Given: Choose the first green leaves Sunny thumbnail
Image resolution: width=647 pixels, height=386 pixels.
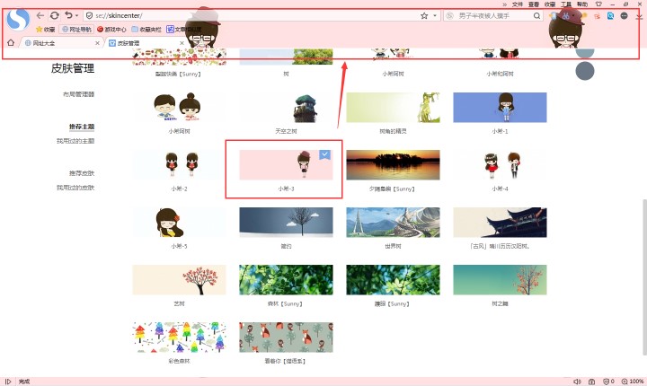Looking at the screenshot, I should coord(286,279).
